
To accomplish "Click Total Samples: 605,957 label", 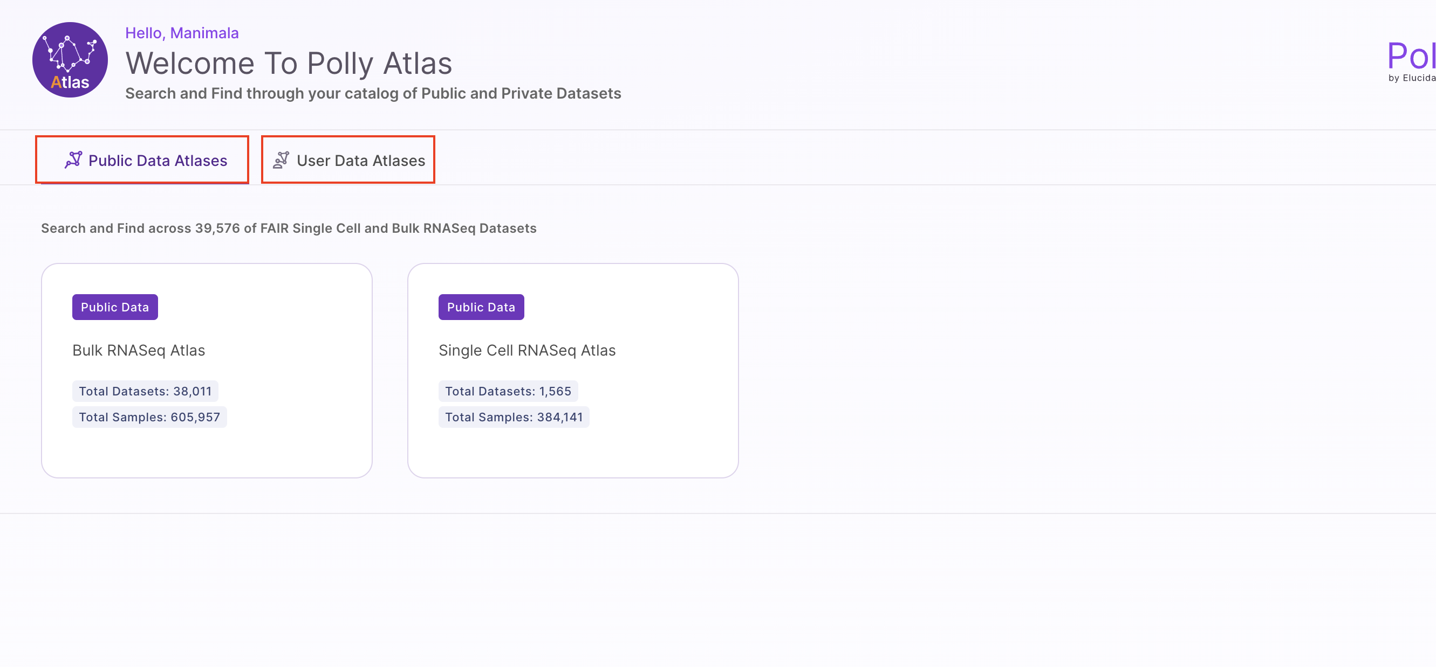I will [x=149, y=416].
